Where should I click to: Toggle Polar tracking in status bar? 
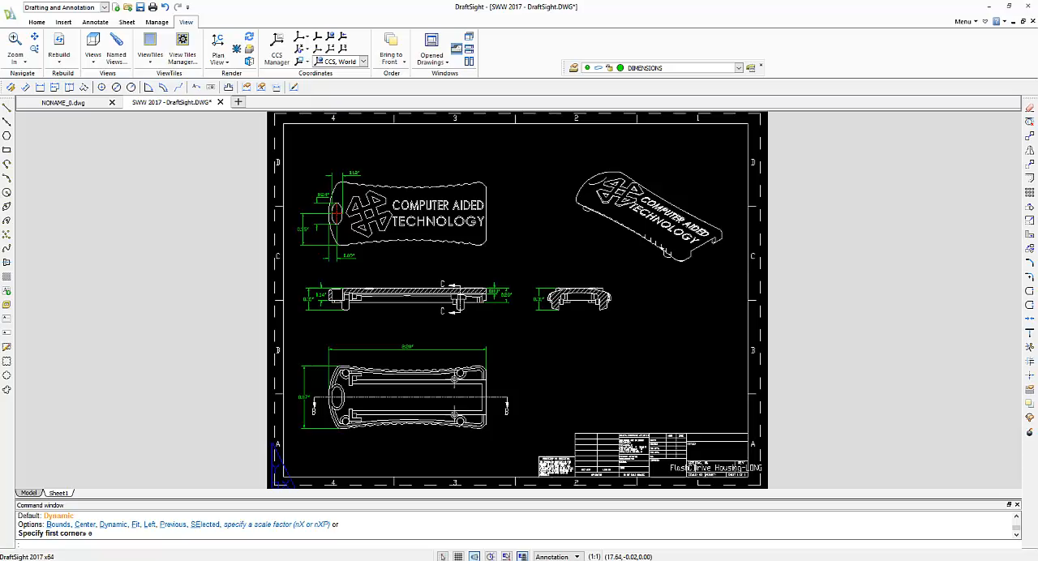pyautogui.click(x=491, y=557)
